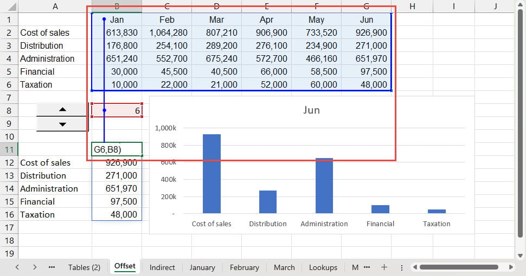Select the Tables (2) sheet tab

84,267
